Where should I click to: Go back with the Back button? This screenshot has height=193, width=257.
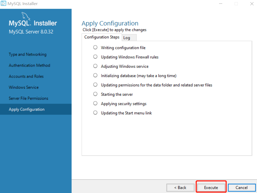click(x=180, y=187)
